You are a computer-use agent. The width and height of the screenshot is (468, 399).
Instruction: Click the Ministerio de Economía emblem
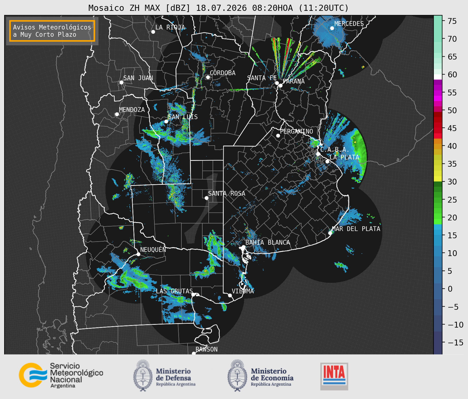pyautogui.click(x=237, y=375)
